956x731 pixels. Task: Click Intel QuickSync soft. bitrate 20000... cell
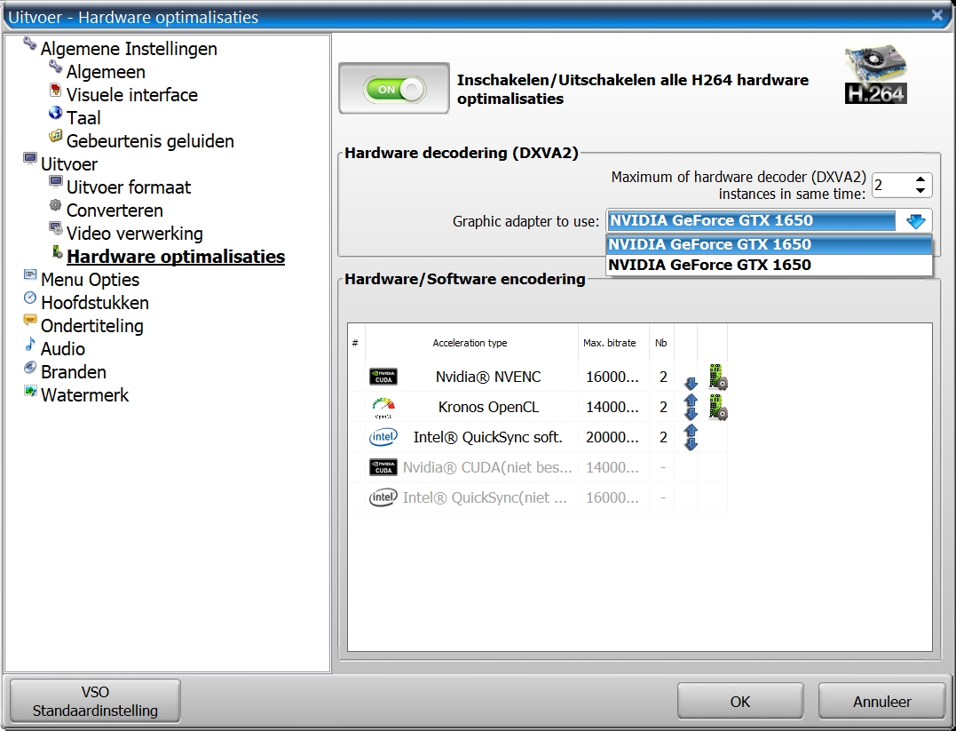[x=612, y=438]
